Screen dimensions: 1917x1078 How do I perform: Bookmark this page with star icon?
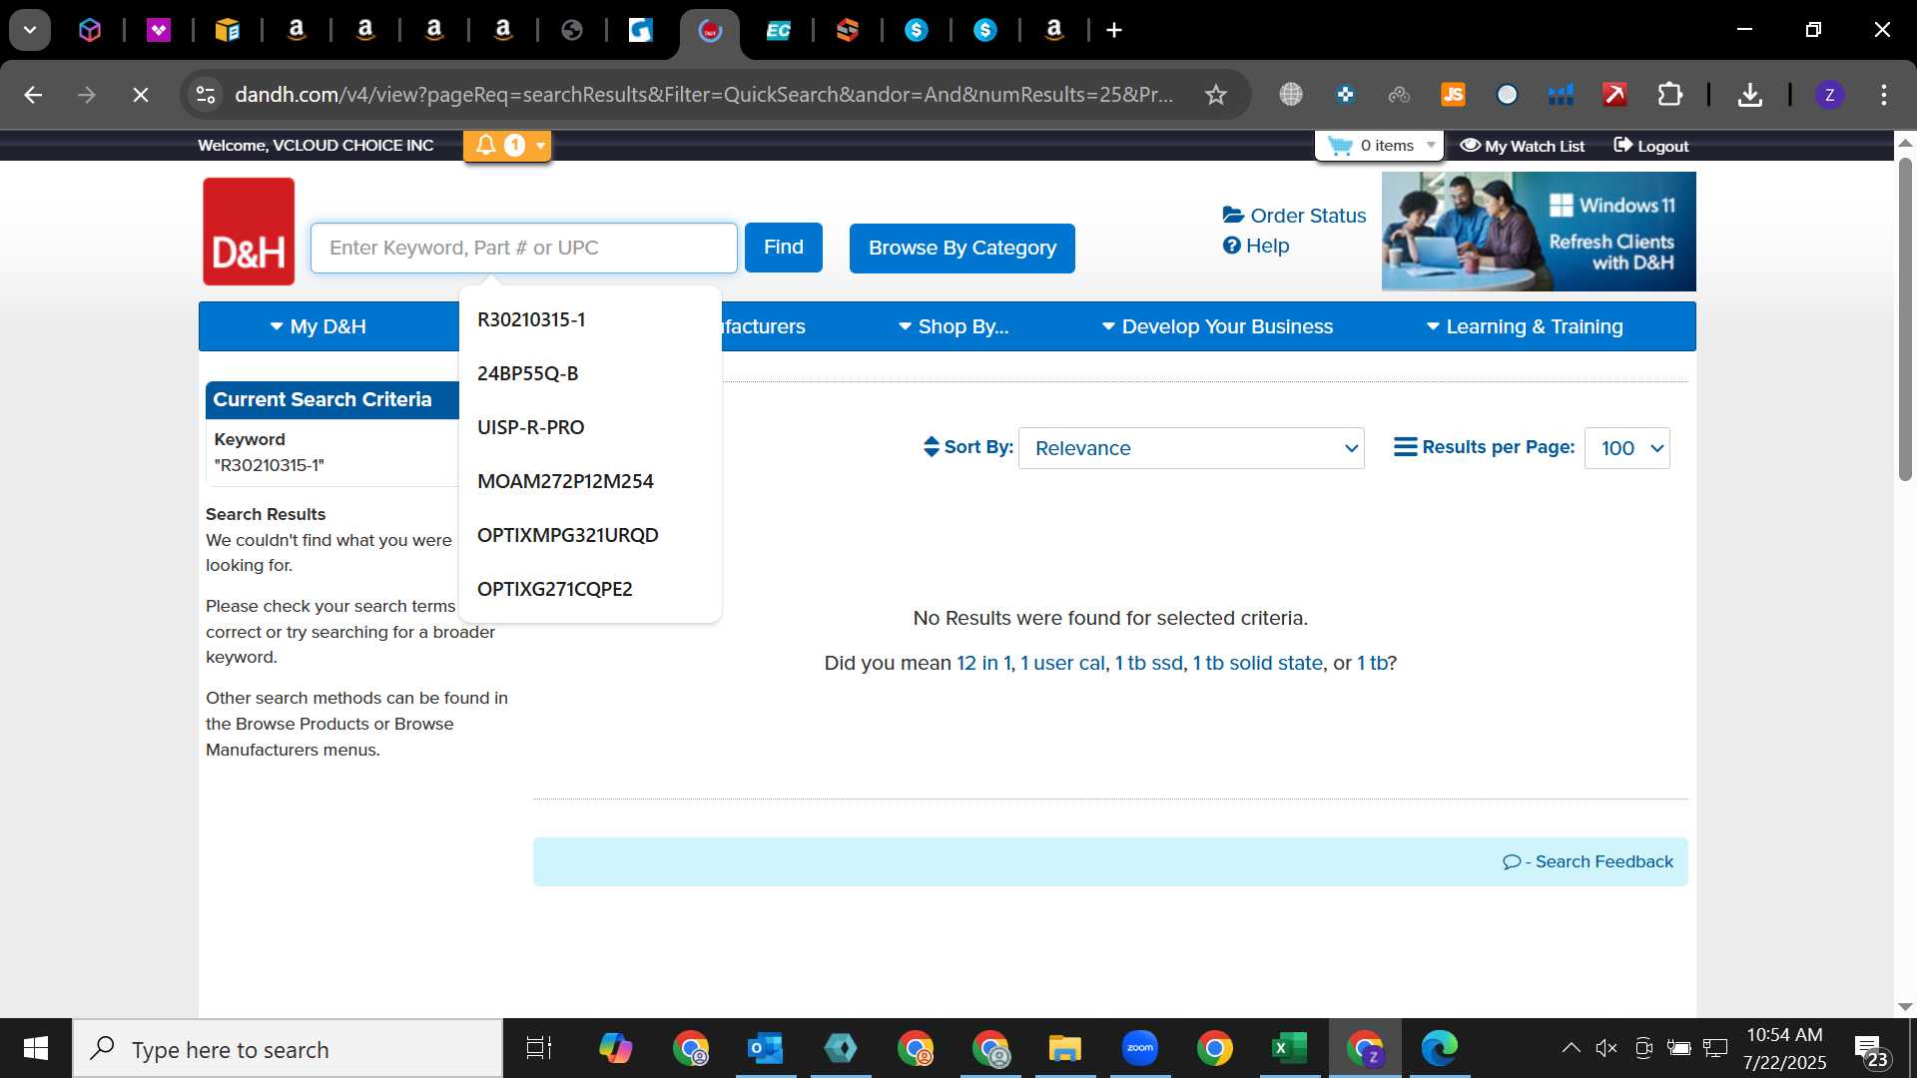[1215, 95]
